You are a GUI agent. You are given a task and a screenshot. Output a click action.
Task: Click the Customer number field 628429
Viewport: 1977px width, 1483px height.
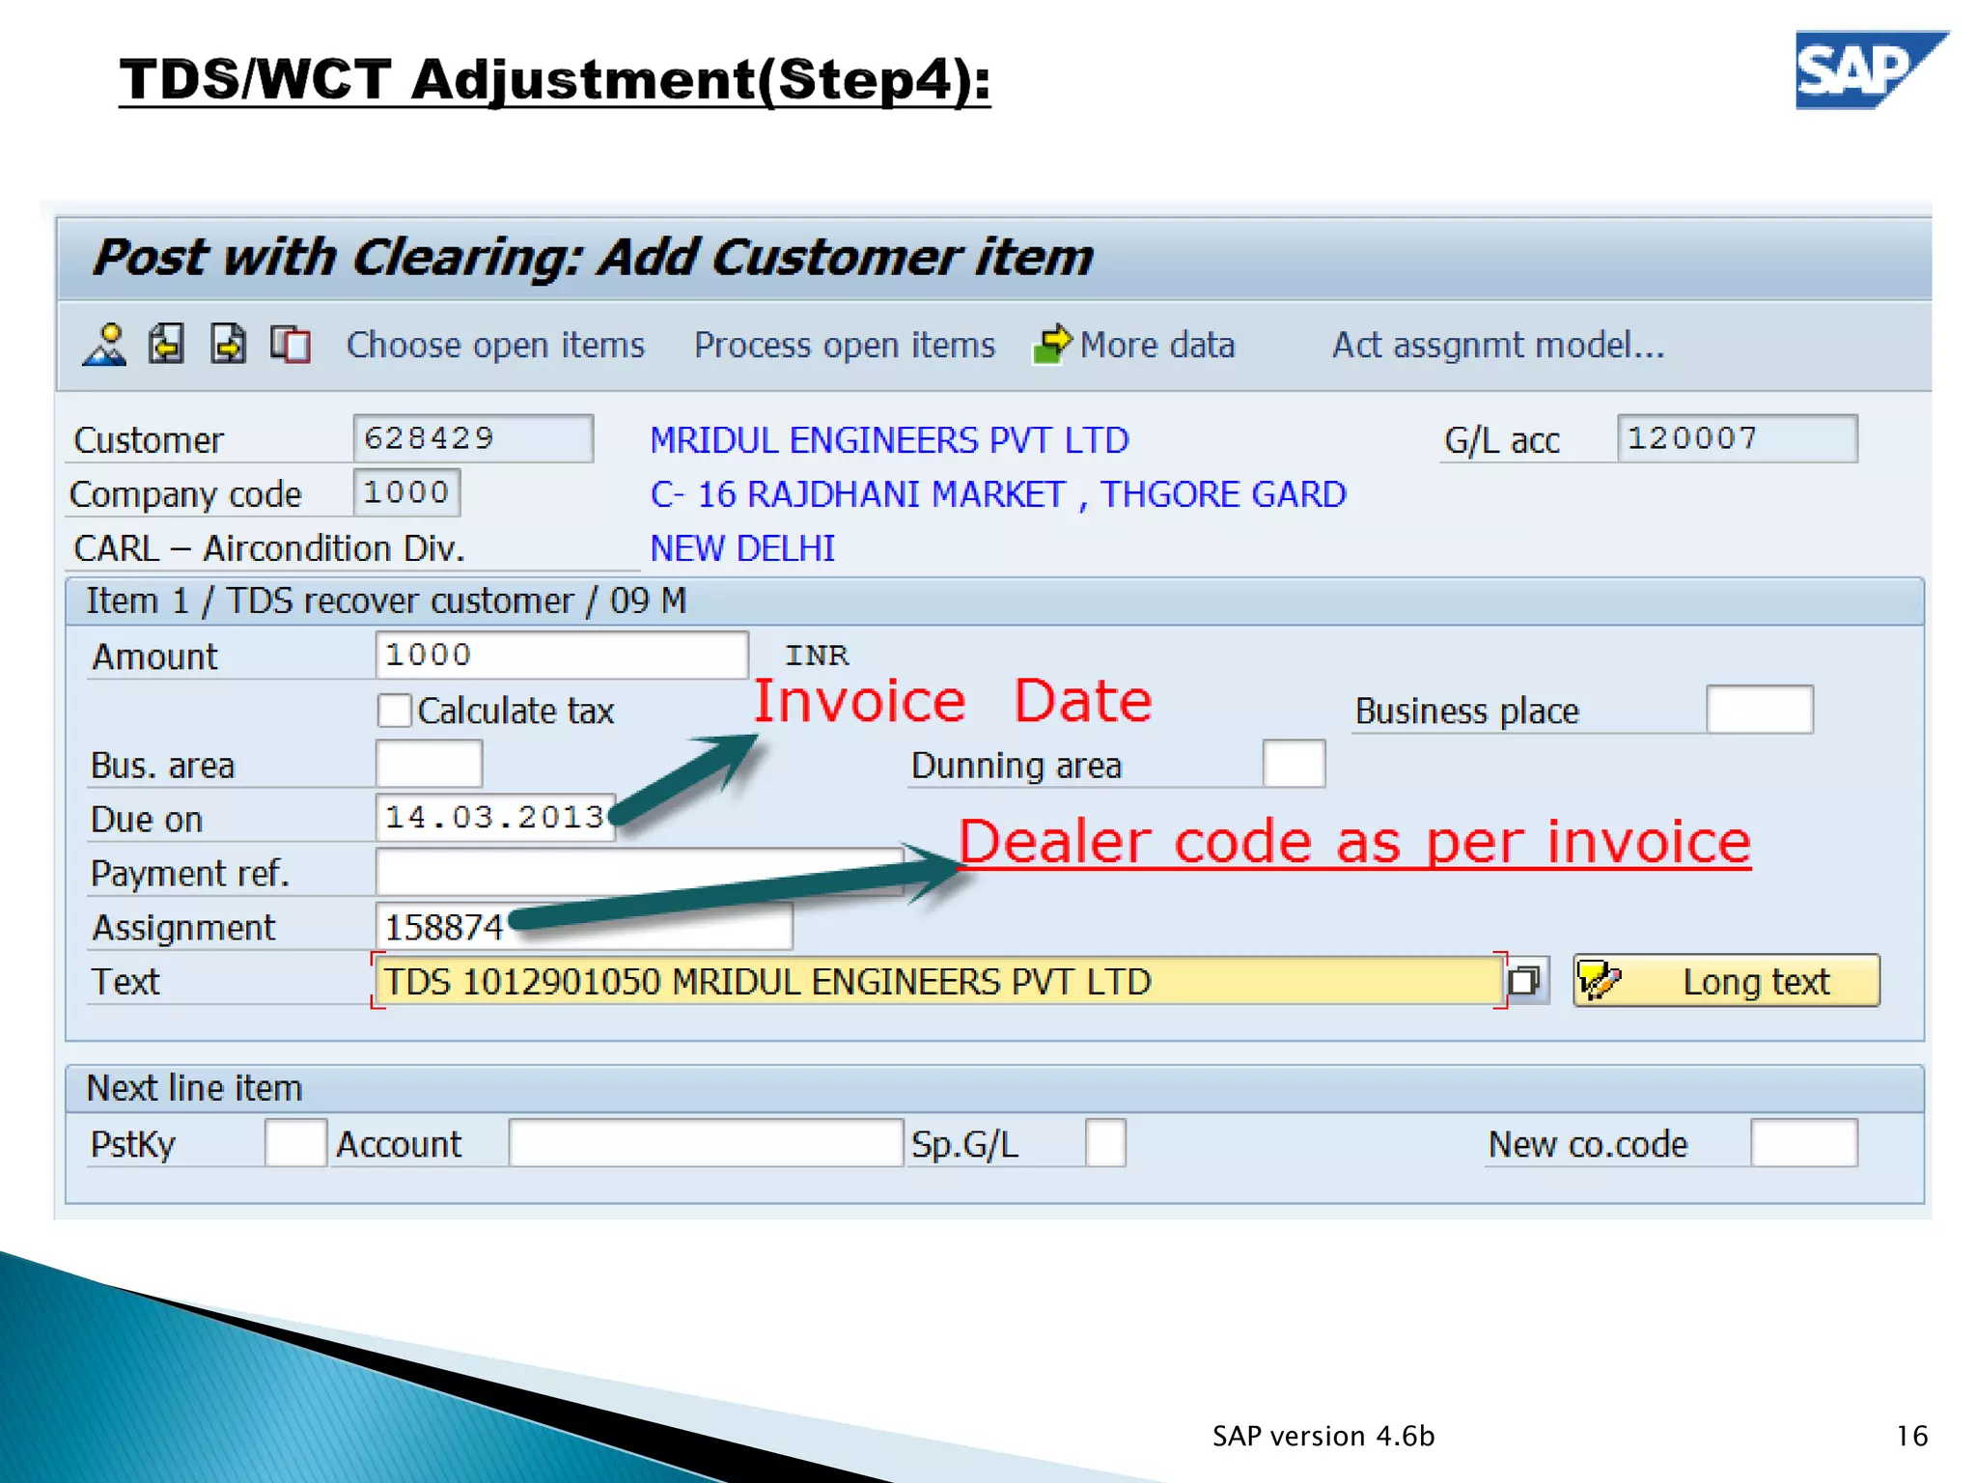click(473, 438)
